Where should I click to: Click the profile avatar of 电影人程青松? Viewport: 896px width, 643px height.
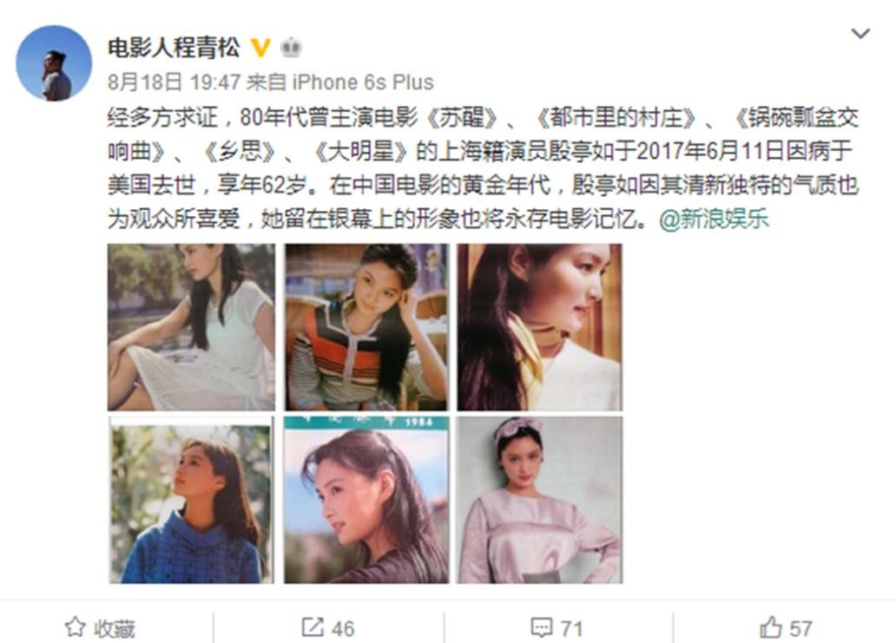click(54, 62)
